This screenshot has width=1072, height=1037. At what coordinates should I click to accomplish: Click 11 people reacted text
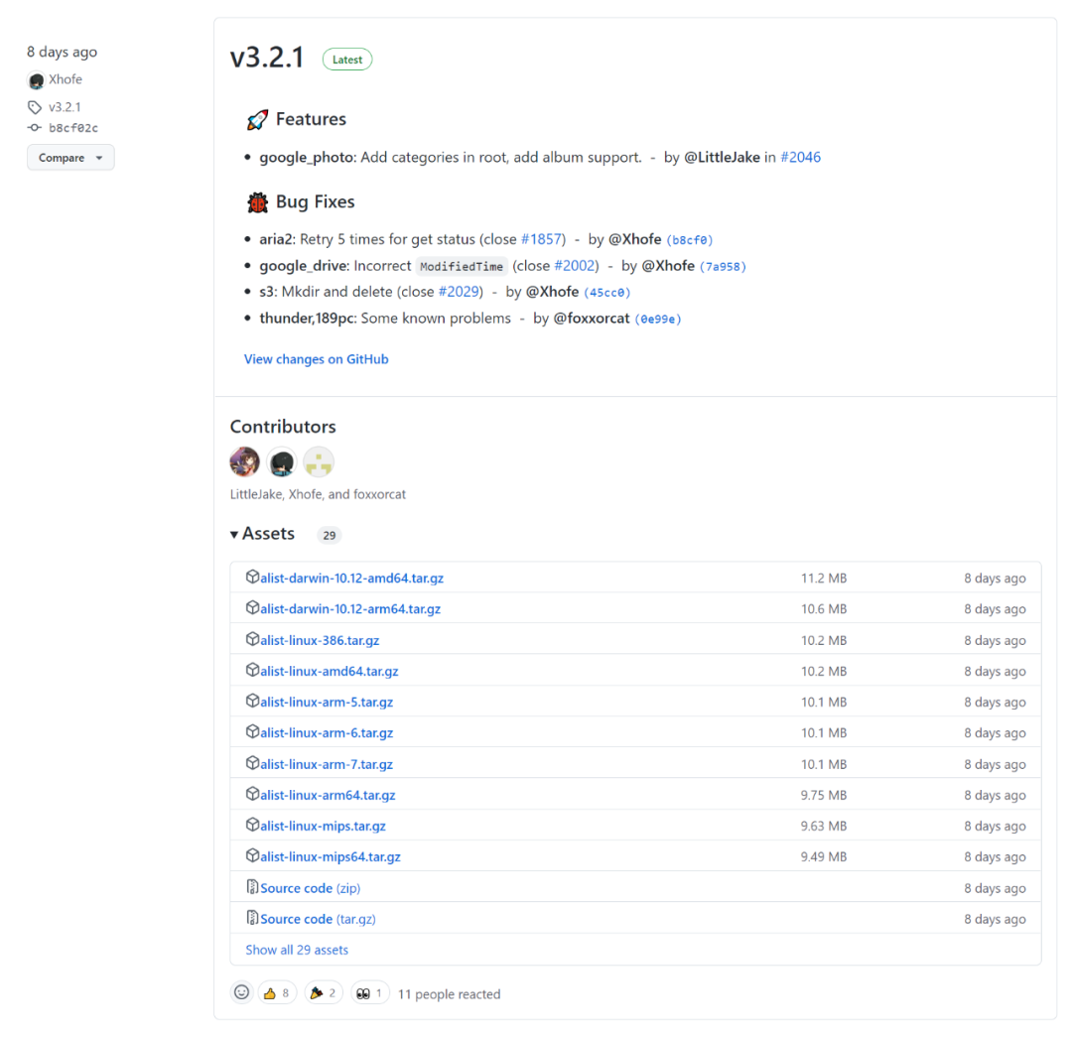(x=450, y=994)
